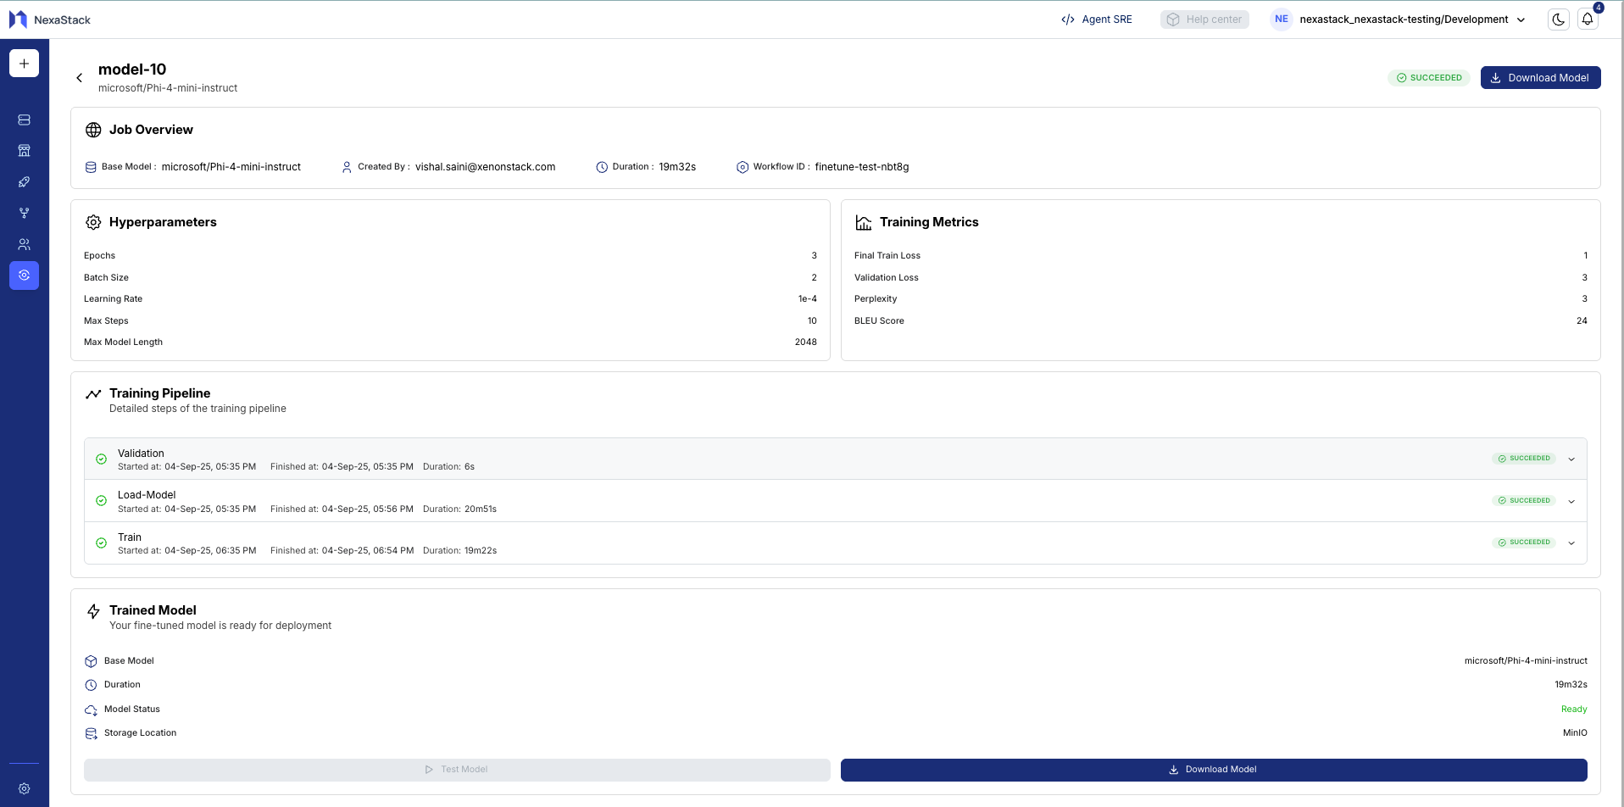Open Agent SRE from top bar
Image resolution: width=1624 pixels, height=807 pixels.
(x=1097, y=19)
